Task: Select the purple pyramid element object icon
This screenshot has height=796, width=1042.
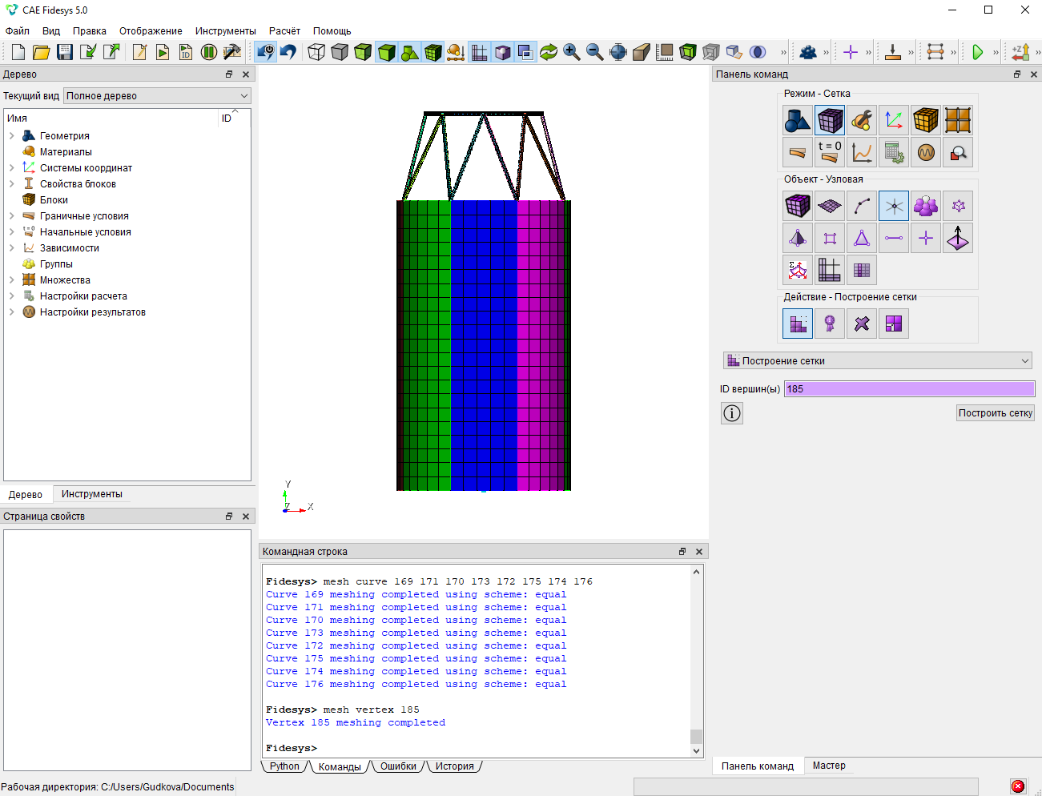Action: [798, 238]
